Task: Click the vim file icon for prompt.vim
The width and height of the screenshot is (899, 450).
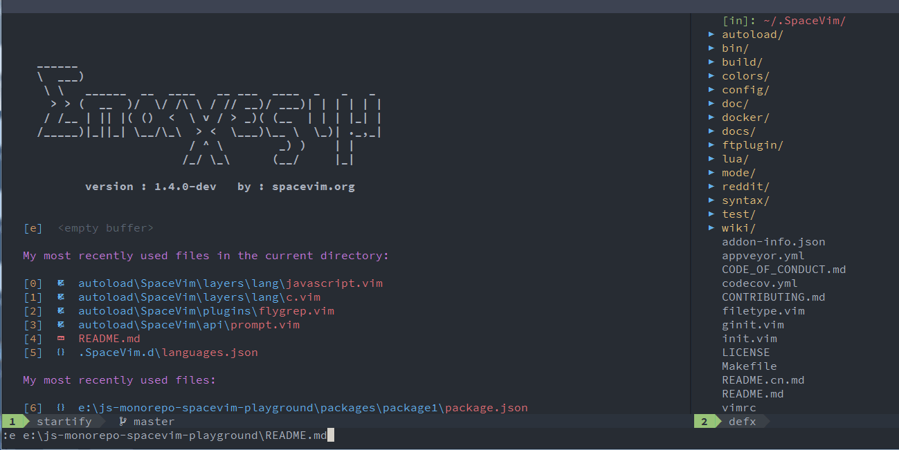Action: click(61, 325)
